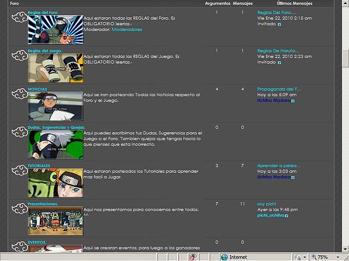Click the Internet zone globe icon
Screen dimensions: 349x261
click(224, 257)
